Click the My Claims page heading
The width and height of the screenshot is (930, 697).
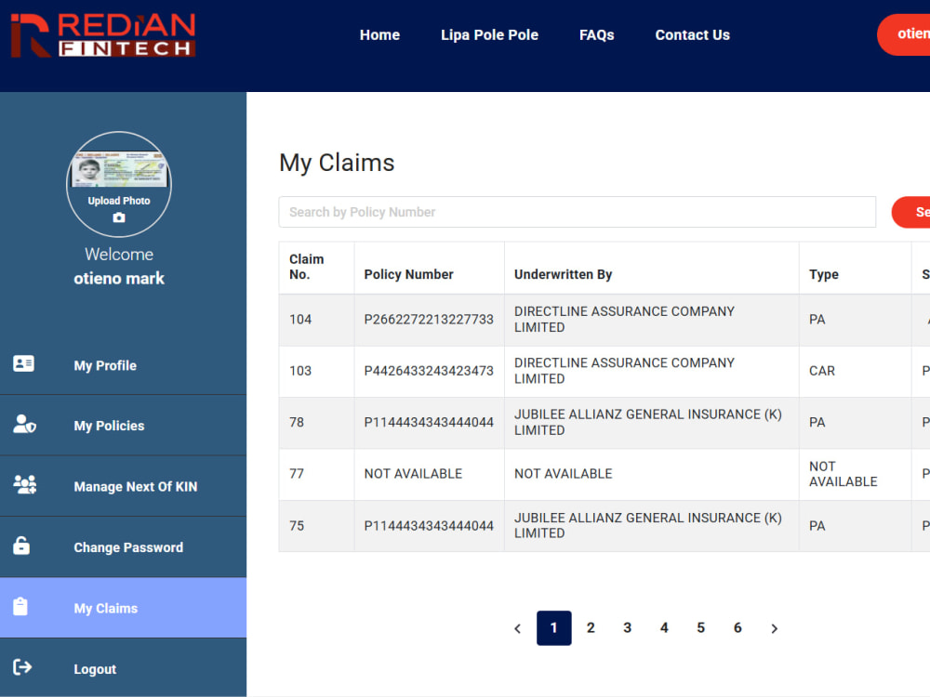(337, 163)
